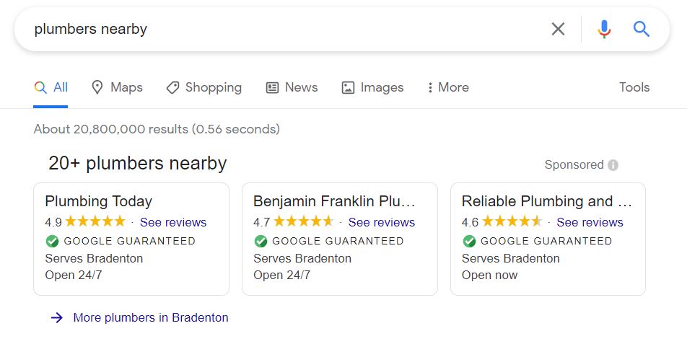The width and height of the screenshot is (687, 344).
Task: Click the arrow beside More plumbers in Bradenton
Action: coord(57,318)
